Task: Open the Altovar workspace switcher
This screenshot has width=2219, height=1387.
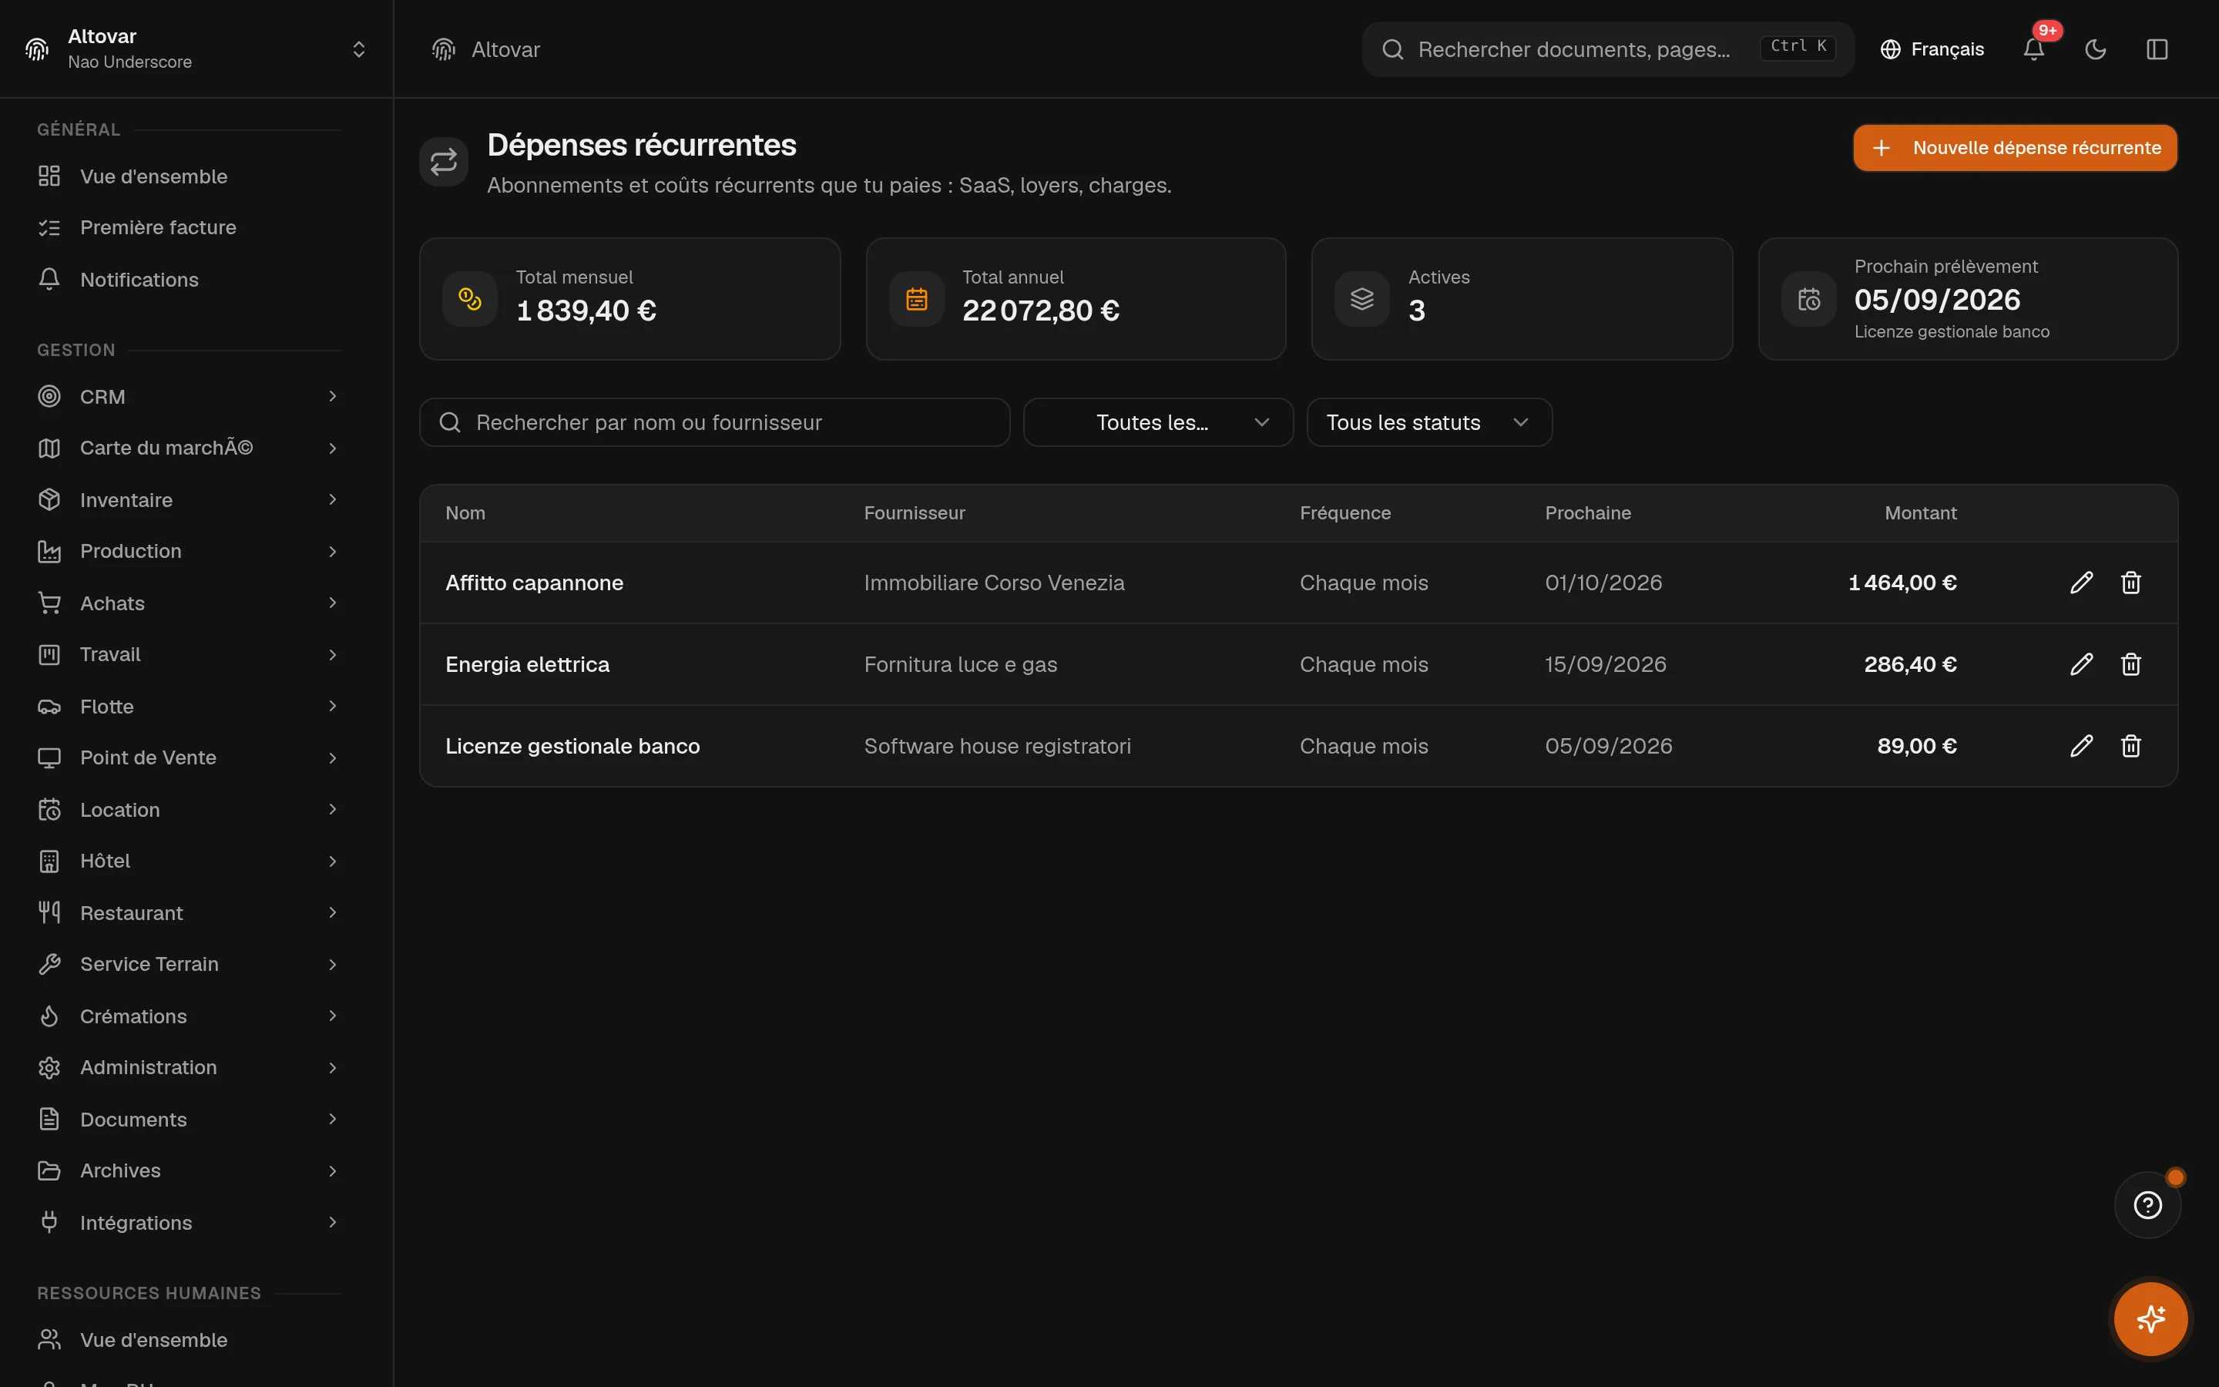Action: (196, 49)
